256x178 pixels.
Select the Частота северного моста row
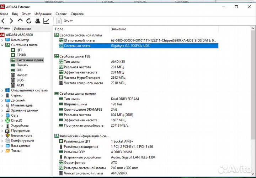(x=138, y=83)
